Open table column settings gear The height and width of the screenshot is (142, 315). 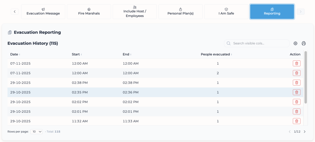pos(295,43)
